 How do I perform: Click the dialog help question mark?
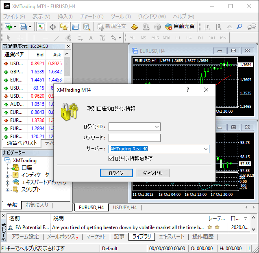click(x=188, y=90)
